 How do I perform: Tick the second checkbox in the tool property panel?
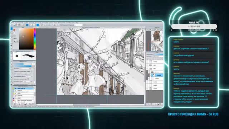28,79
